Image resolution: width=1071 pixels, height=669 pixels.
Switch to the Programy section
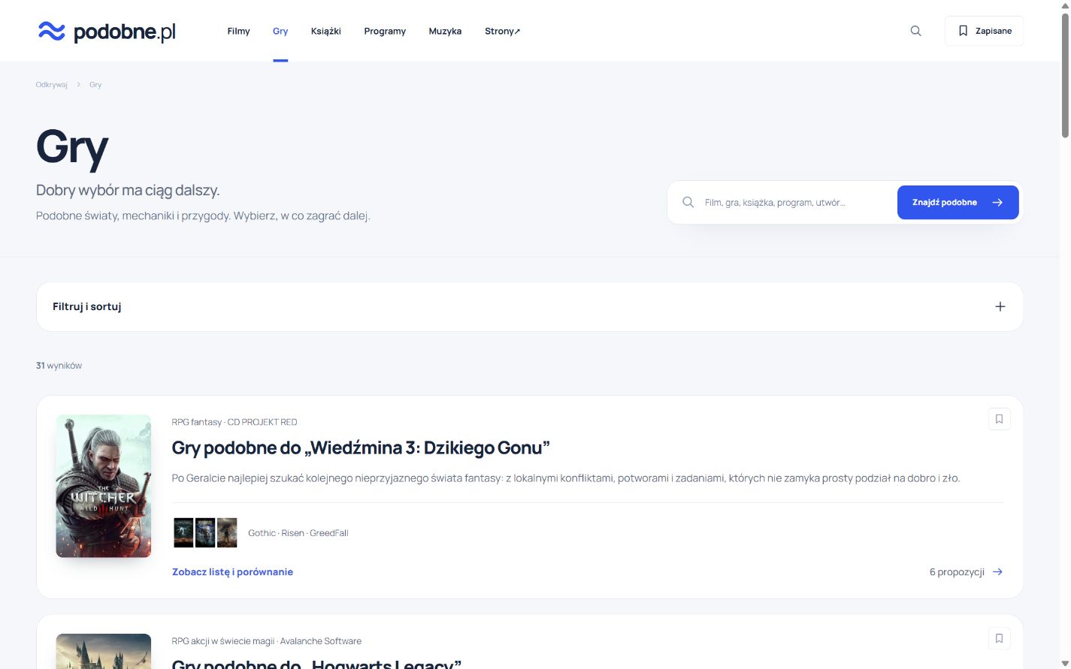[x=385, y=31]
